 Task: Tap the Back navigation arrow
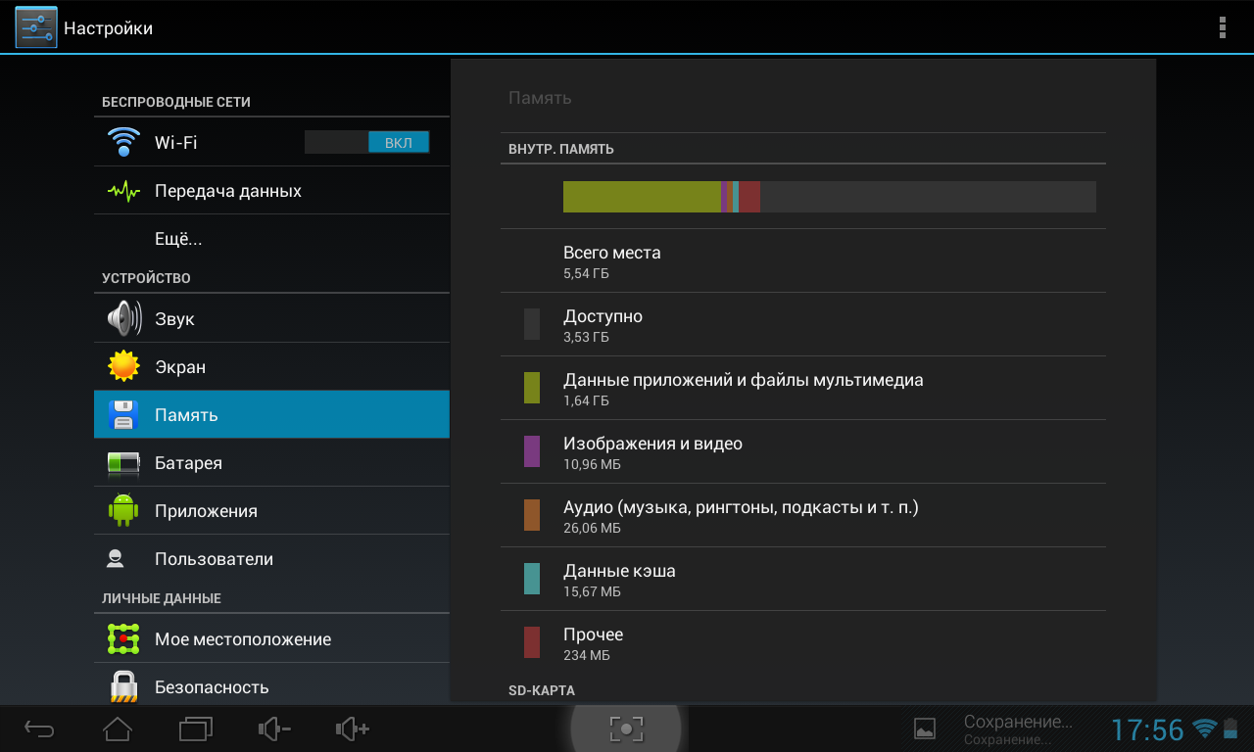click(39, 728)
